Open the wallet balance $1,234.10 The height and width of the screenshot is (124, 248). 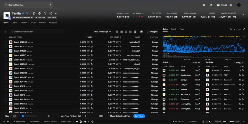click(x=225, y=5)
